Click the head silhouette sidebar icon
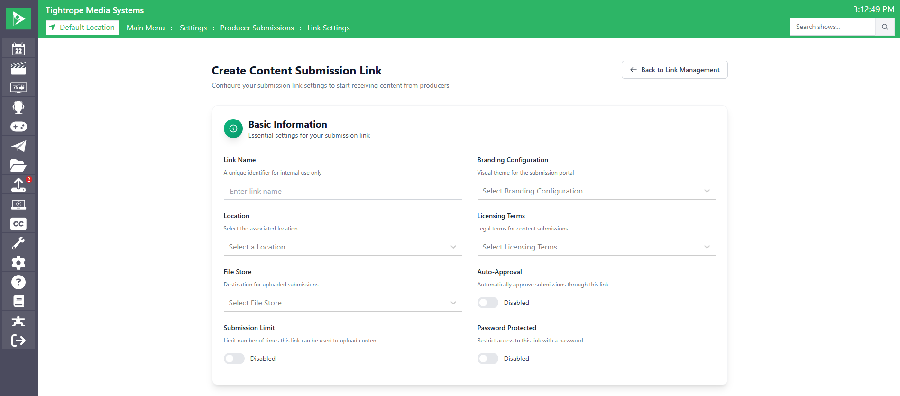The image size is (900, 396). (x=18, y=107)
